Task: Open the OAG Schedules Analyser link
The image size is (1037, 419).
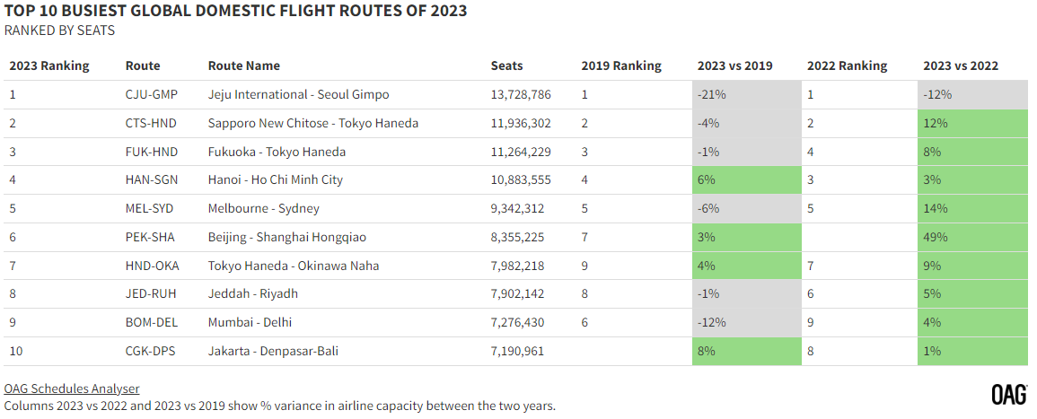Action: pyautogui.click(x=72, y=388)
